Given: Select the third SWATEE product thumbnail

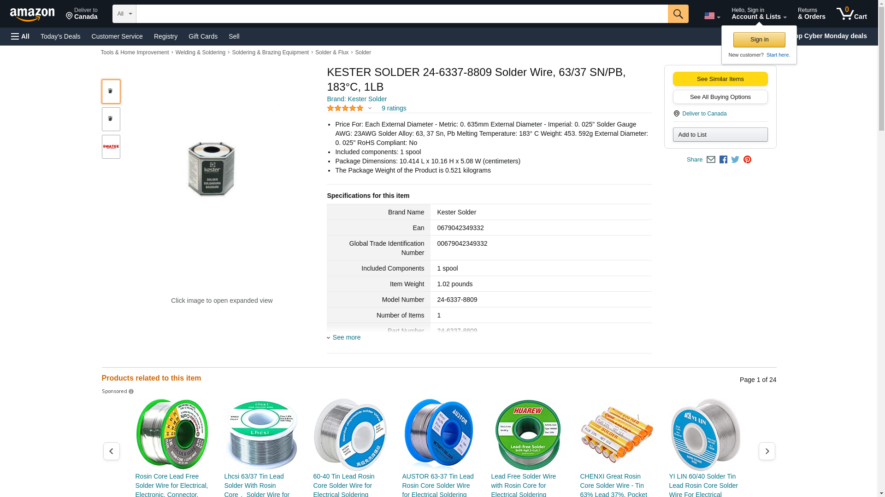Looking at the screenshot, I should tap(111, 147).
